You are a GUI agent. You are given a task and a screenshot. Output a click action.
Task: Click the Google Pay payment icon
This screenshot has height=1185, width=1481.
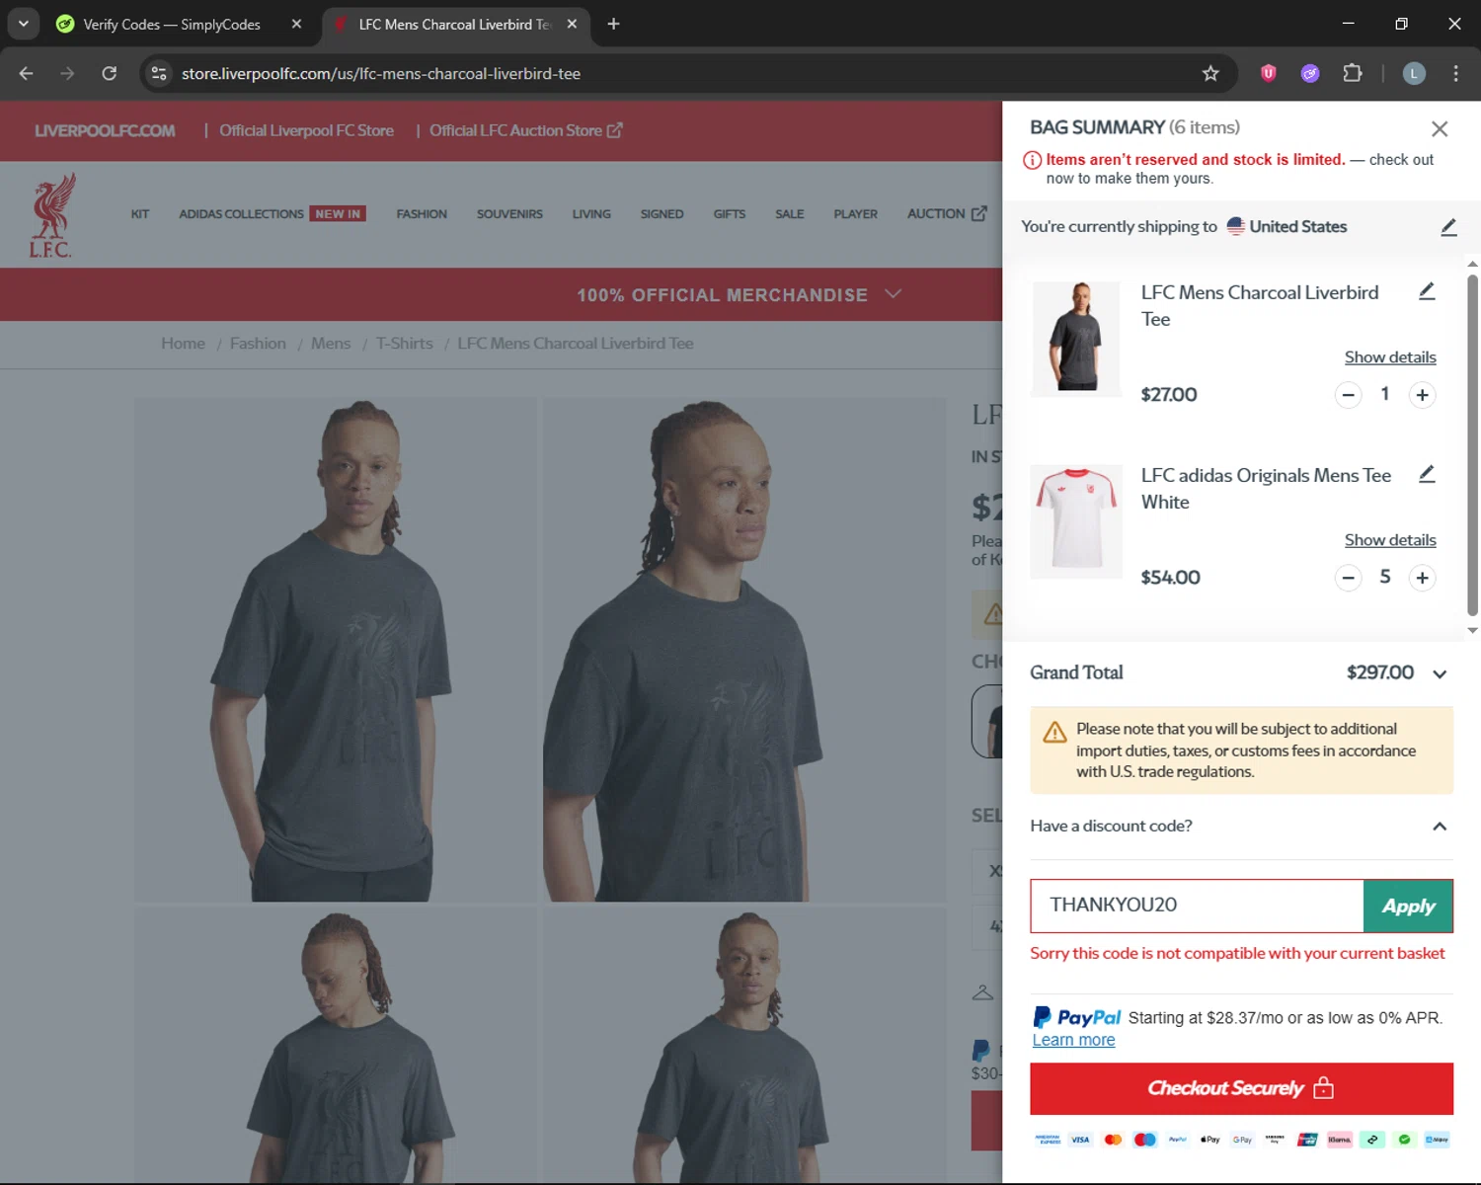(1242, 1140)
